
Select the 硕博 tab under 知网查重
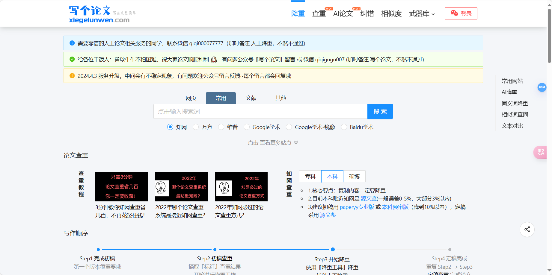pyautogui.click(x=354, y=176)
